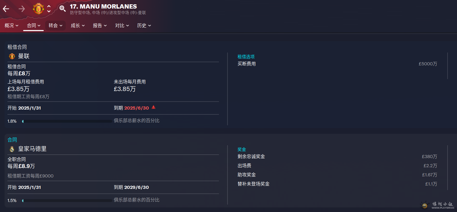457x212 pixels.
Task: Click the forward navigation arrow
Action: point(22,9)
